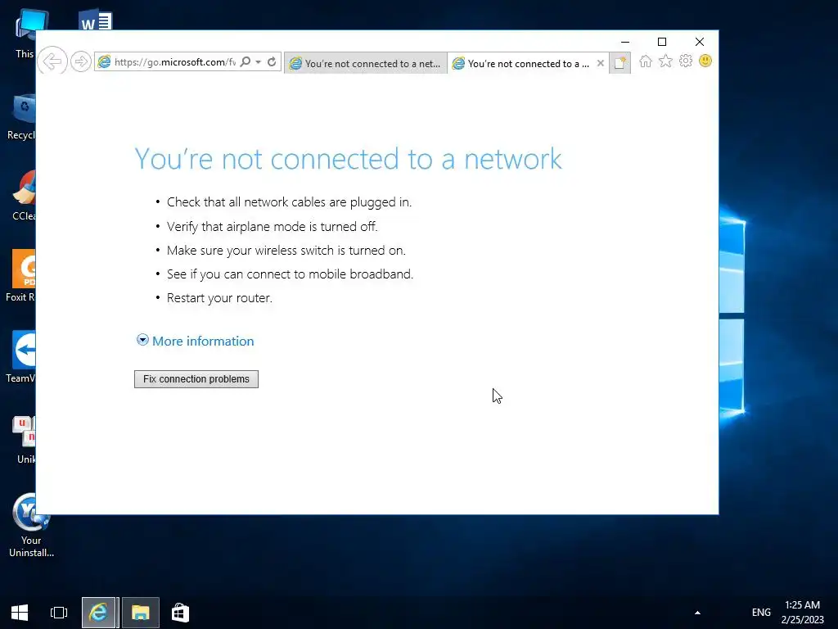Select the Word document icon on desktop

[x=96, y=20]
